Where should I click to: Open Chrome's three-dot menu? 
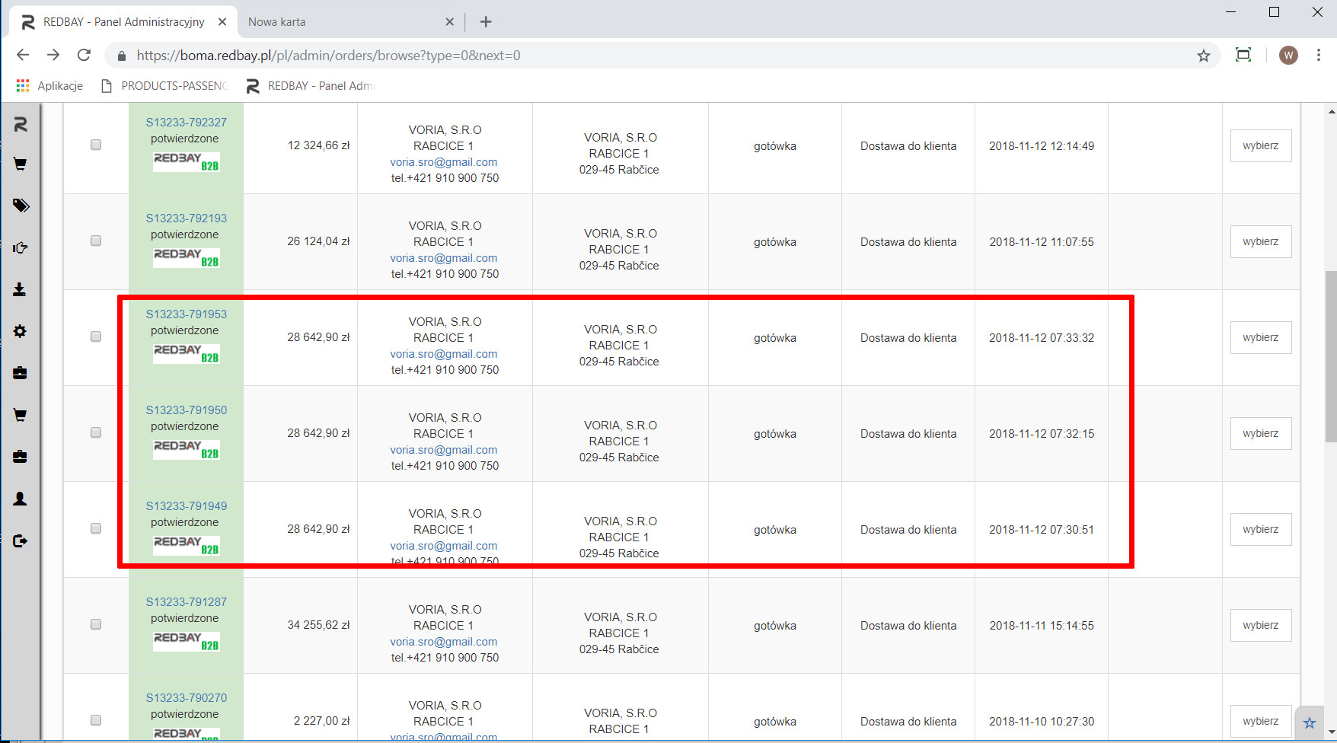1319,55
